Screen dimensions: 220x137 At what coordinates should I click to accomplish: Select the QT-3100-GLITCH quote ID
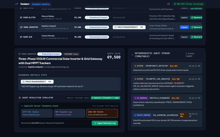28,17
